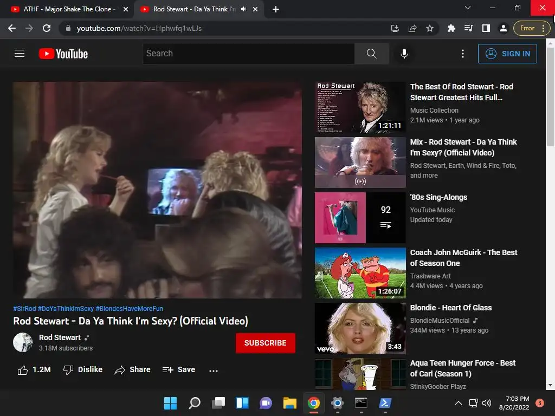Switch to ATHF Major Shake tab
This screenshot has height=416, width=555.
tap(67, 9)
